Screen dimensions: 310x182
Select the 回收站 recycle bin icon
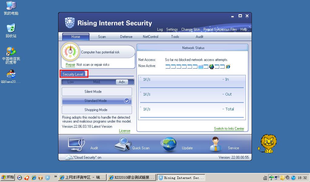(11, 31)
